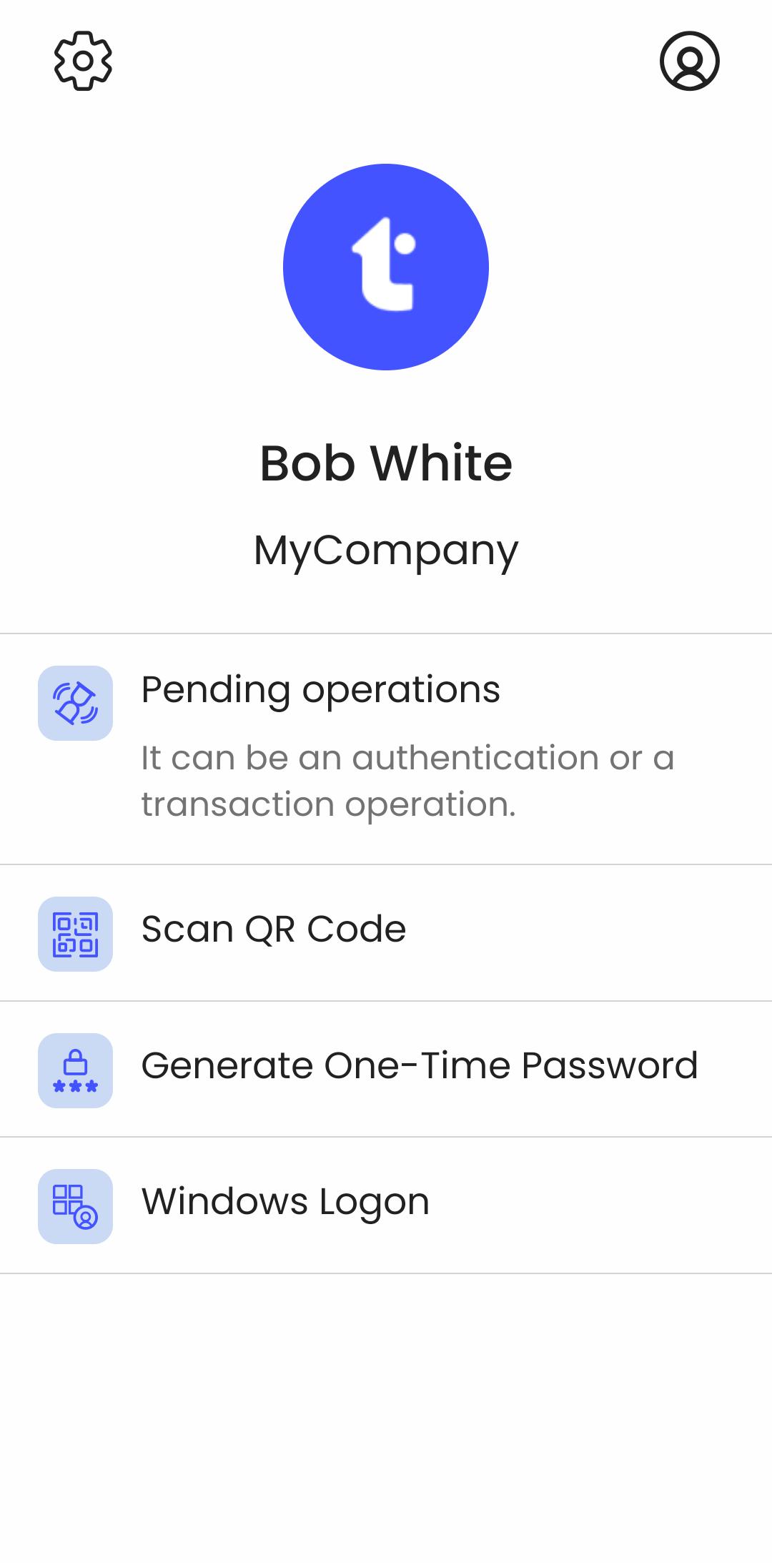Click the one-time password lock icon
Viewport: 772px width, 1563px height.
75,1070
